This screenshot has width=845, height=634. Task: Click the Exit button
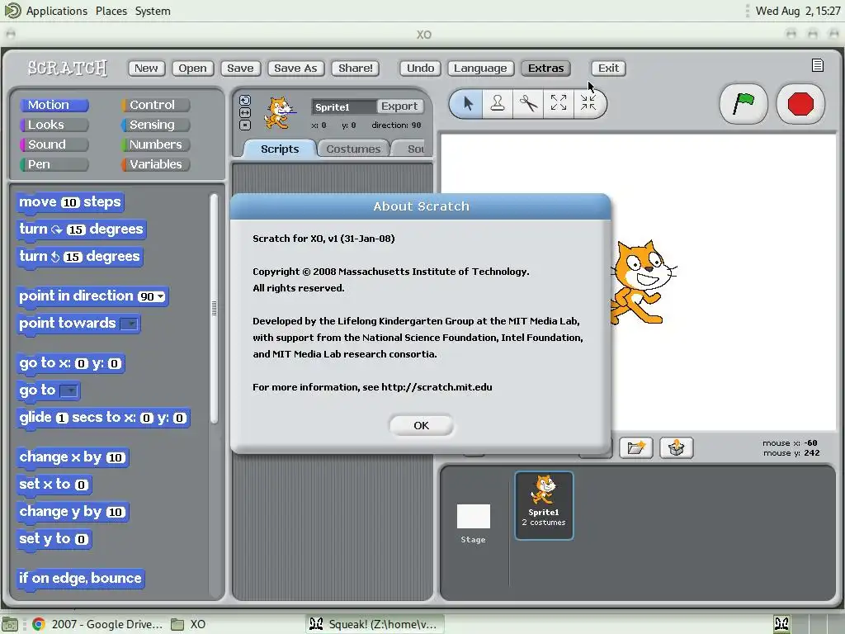coord(608,68)
